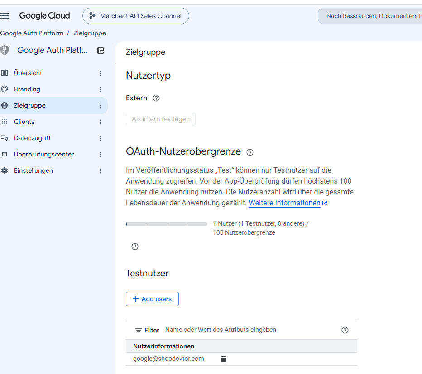Click the Übersicht dashboard icon
The width and height of the screenshot is (422, 374).
(5, 73)
